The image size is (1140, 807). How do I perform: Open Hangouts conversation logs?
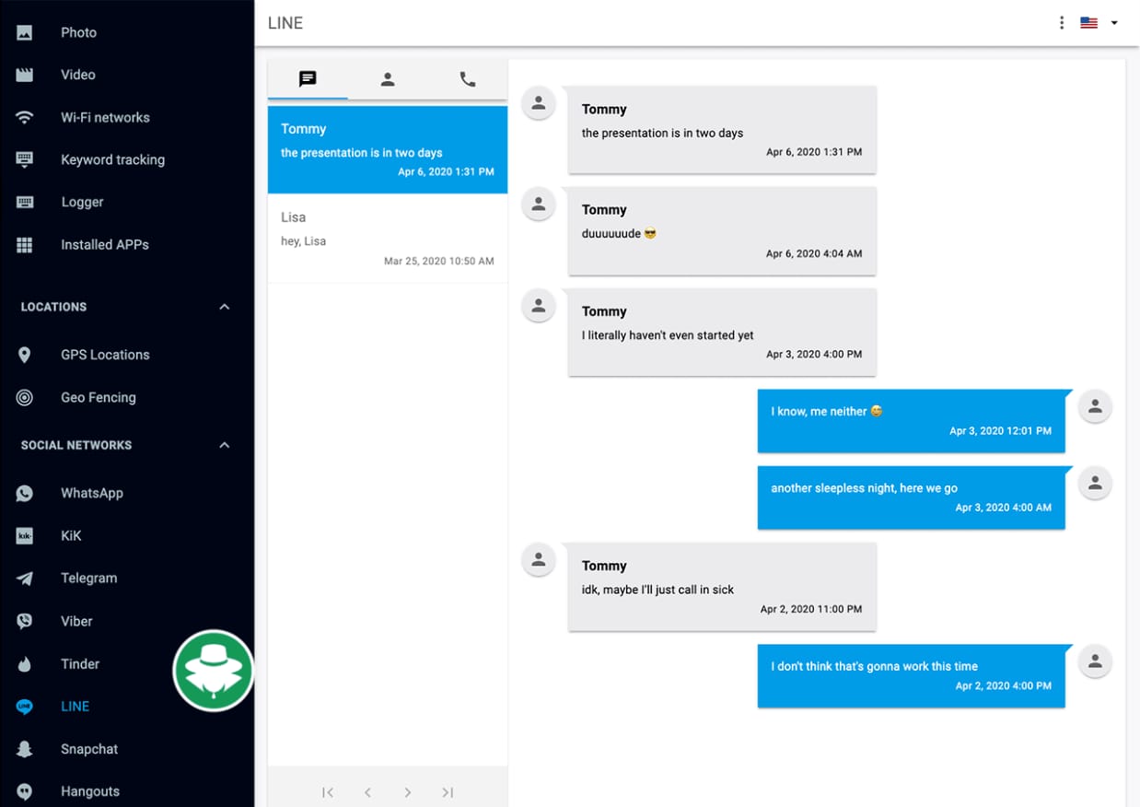(24, 790)
